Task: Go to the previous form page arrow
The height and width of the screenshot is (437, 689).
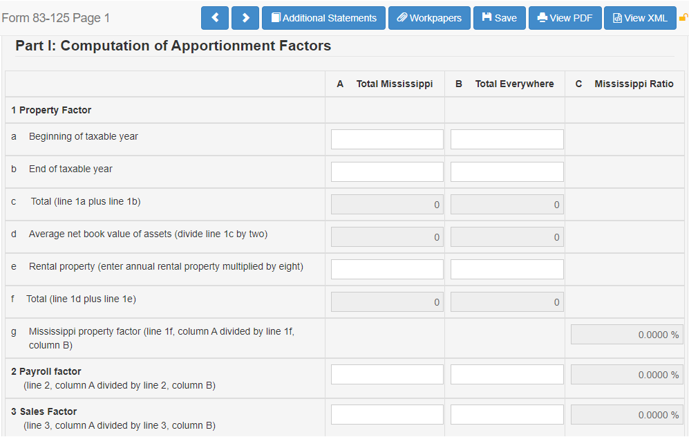Action: point(215,18)
